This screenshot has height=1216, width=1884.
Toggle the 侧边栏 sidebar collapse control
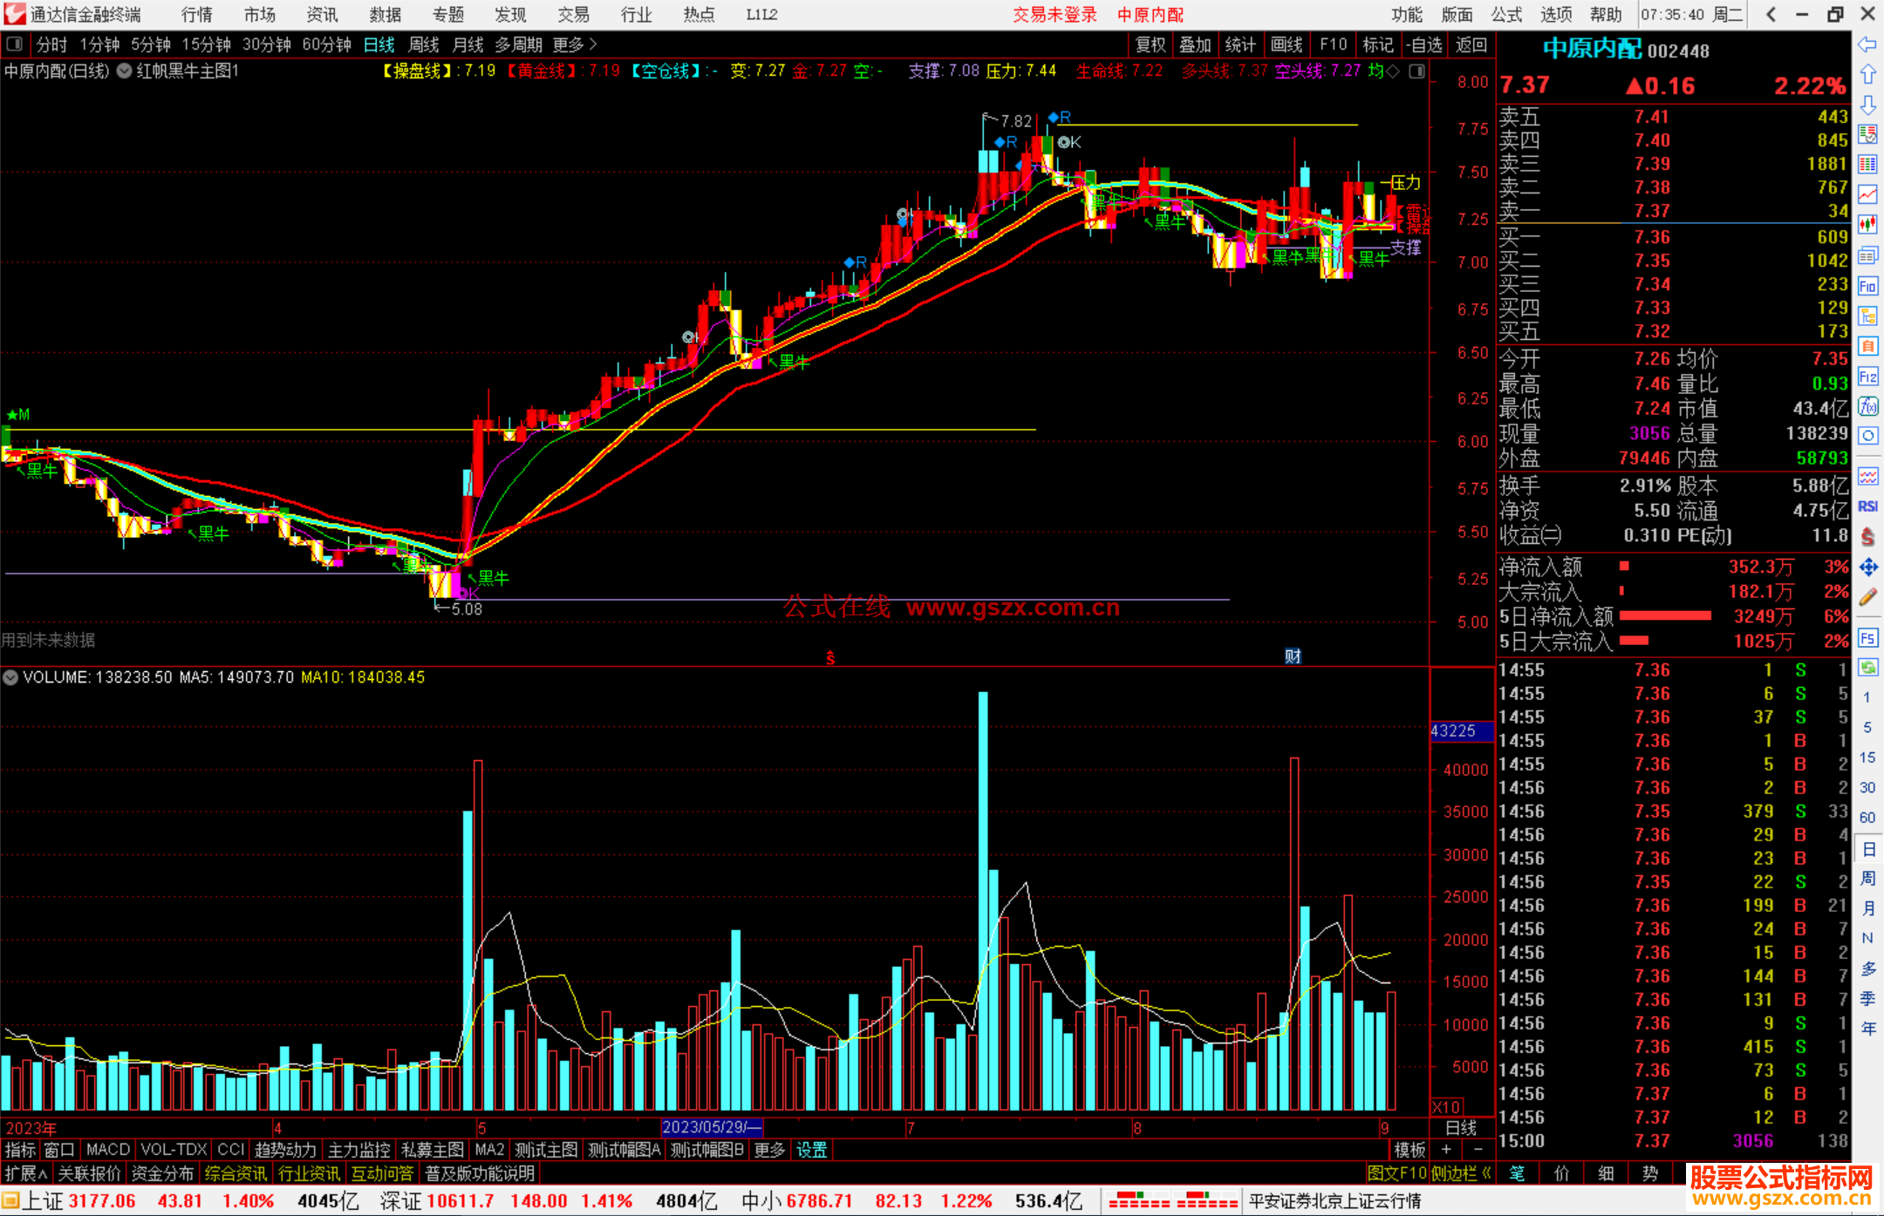coord(1461,1173)
